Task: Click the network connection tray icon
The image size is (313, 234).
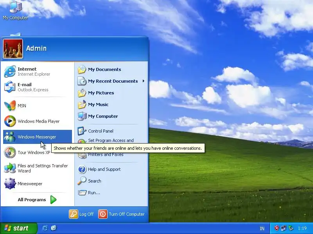Action: coord(283,228)
